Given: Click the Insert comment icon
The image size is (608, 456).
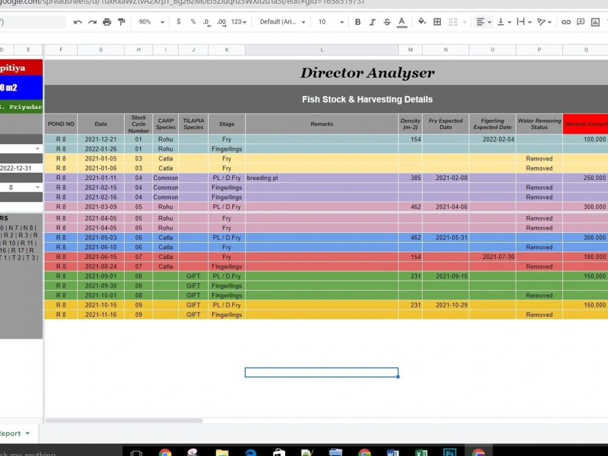Looking at the screenshot, I should [581, 22].
